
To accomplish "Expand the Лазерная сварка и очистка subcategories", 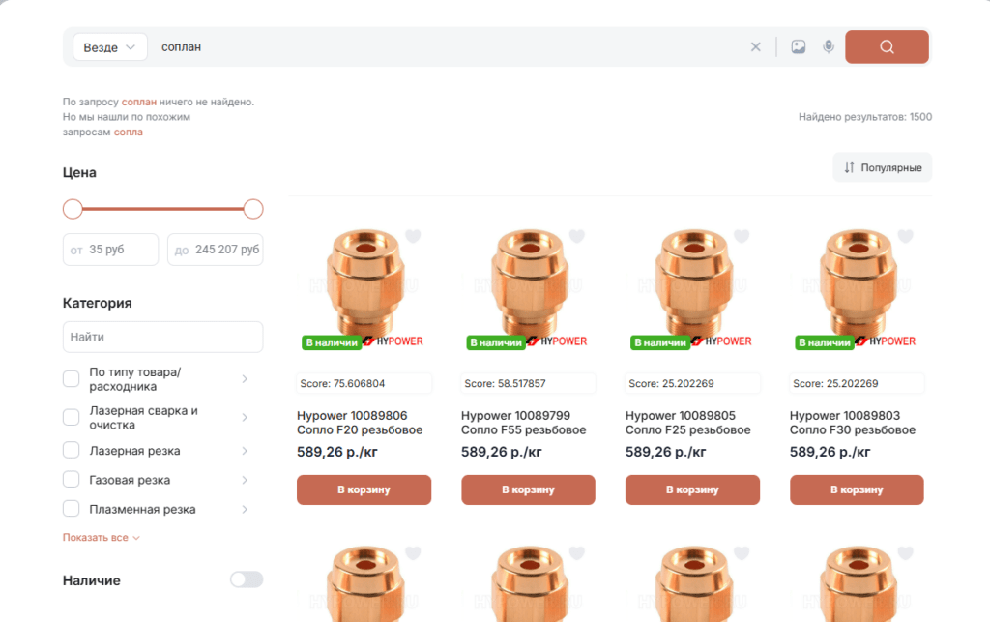I will tap(245, 417).
